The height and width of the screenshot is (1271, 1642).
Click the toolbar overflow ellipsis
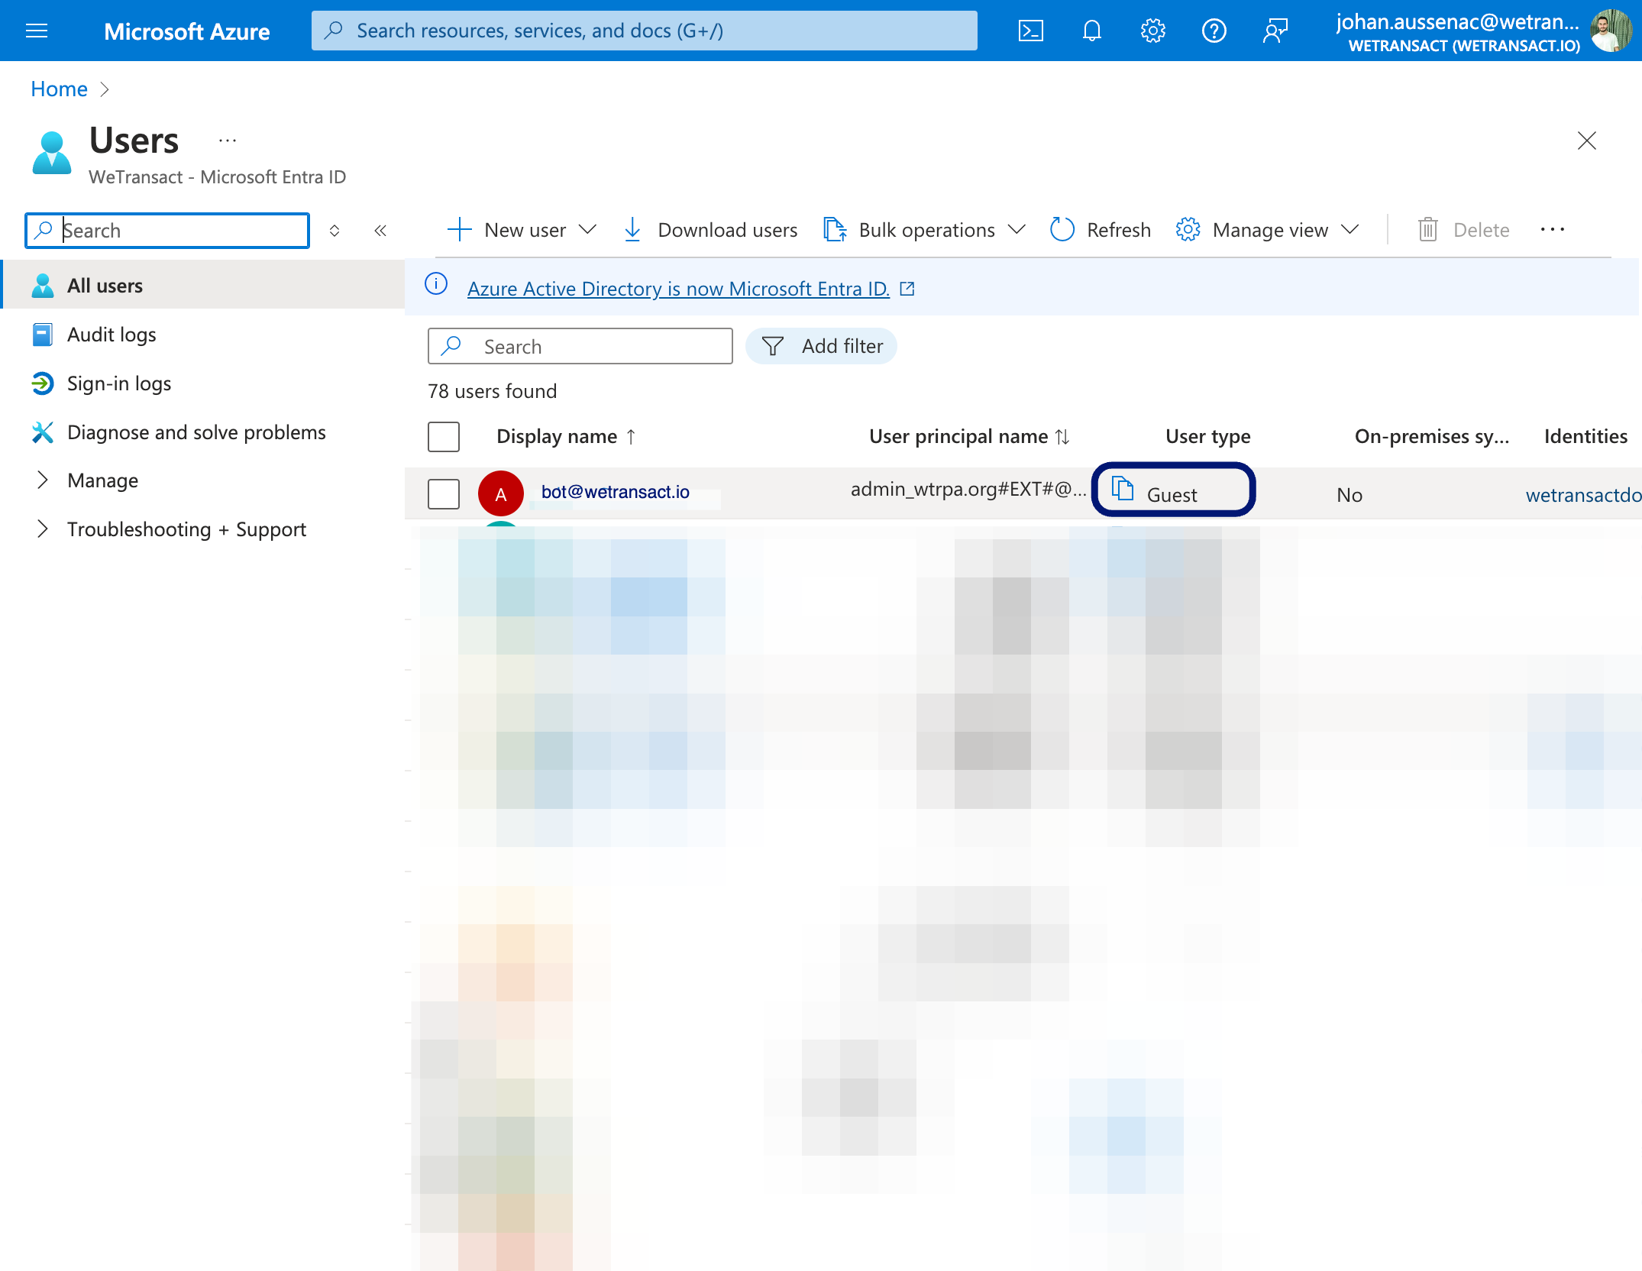tap(1553, 229)
